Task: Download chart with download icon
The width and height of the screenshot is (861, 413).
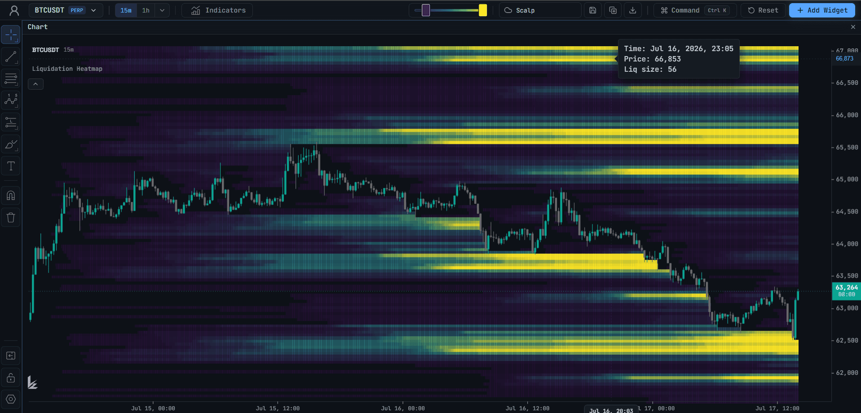Action: [x=633, y=10]
